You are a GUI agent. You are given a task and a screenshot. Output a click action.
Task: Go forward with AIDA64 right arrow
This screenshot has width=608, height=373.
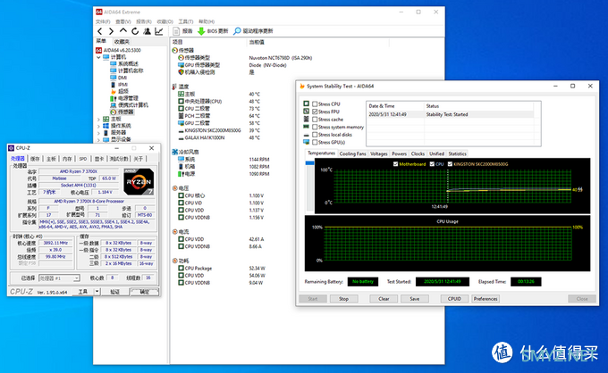click(111, 31)
